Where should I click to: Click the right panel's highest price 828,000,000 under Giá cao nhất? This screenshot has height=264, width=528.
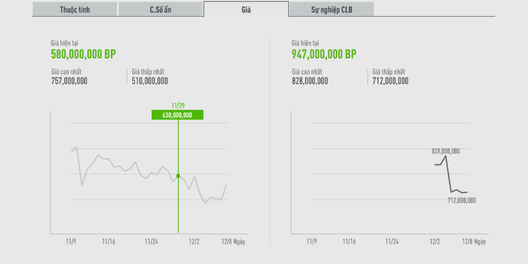click(310, 81)
